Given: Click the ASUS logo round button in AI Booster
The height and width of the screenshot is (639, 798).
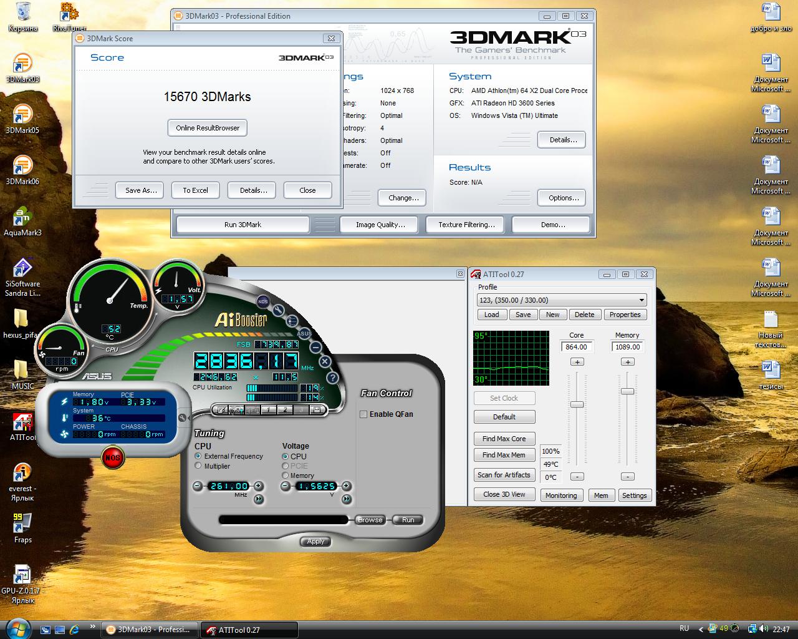Looking at the screenshot, I should click(x=304, y=333).
